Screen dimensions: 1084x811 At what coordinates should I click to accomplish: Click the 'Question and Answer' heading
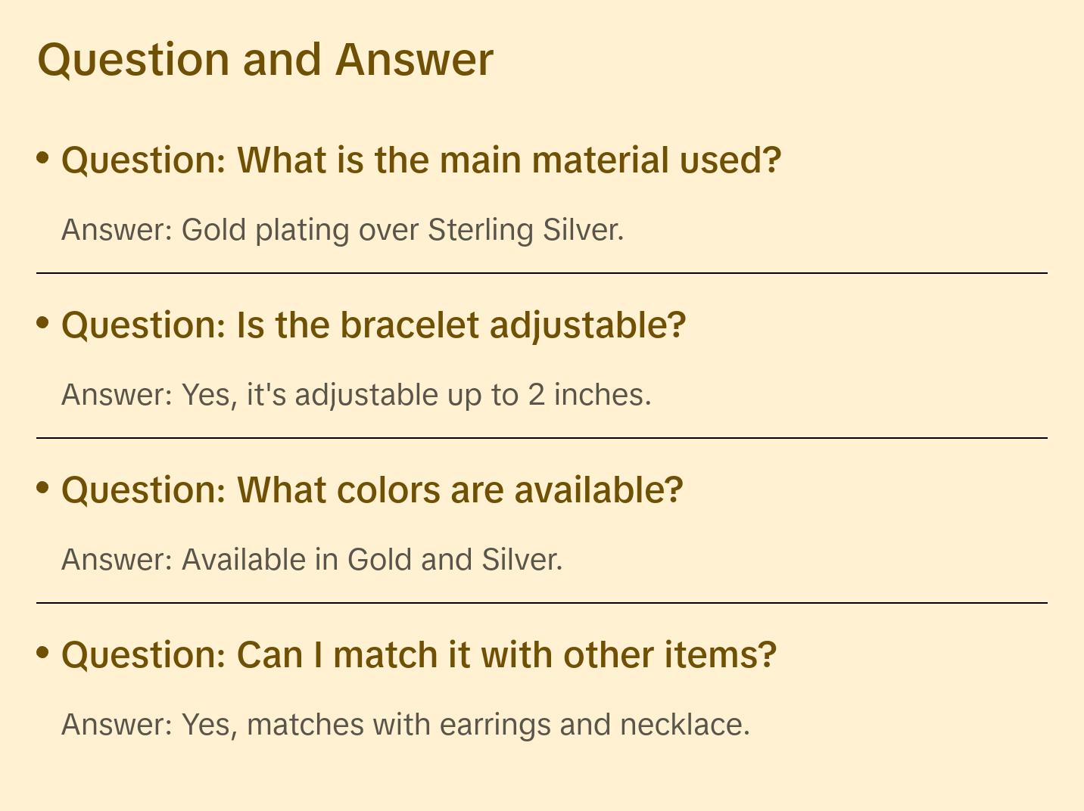[x=265, y=60]
